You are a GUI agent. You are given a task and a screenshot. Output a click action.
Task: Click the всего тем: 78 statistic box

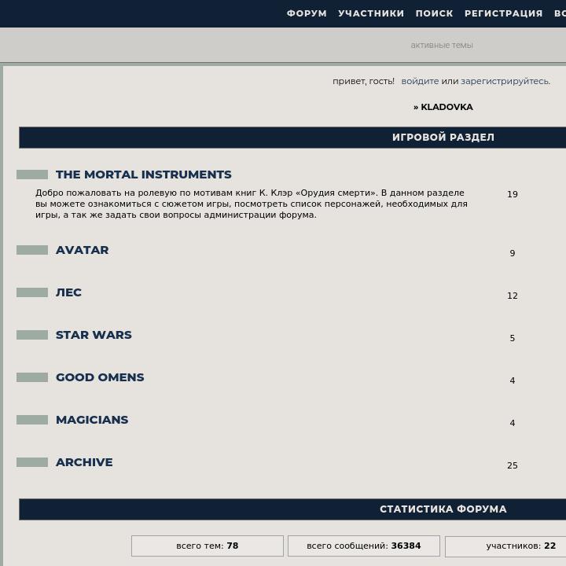(208, 546)
